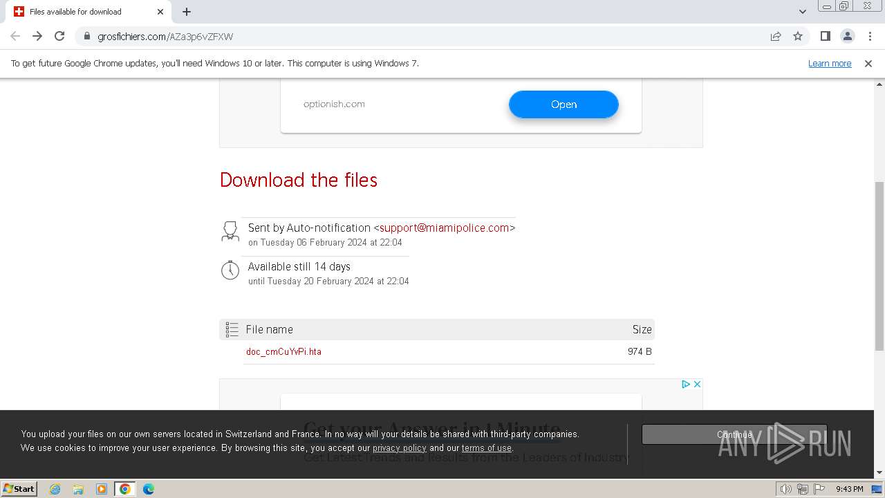Click the sent date Tuesday 06 February text
The image size is (885, 498).
(x=325, y=242)
